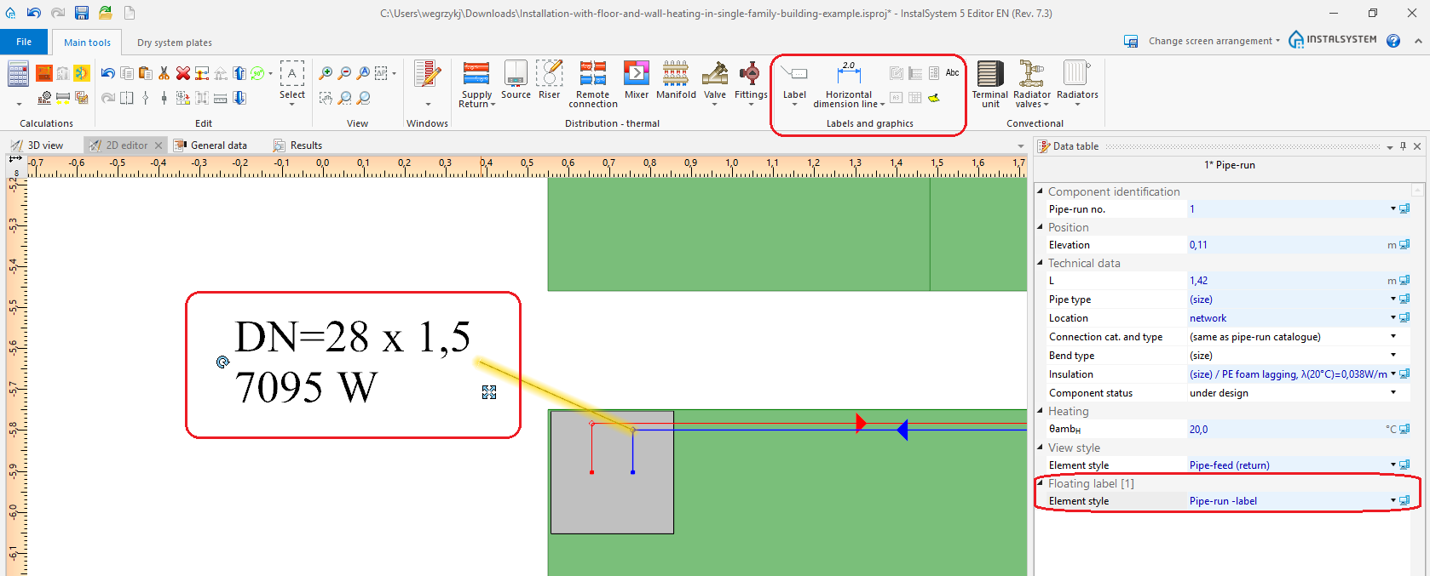Toggle the icon beside the L length value
Viewport: 1430px width, 576px height.
pos(1404,281)
